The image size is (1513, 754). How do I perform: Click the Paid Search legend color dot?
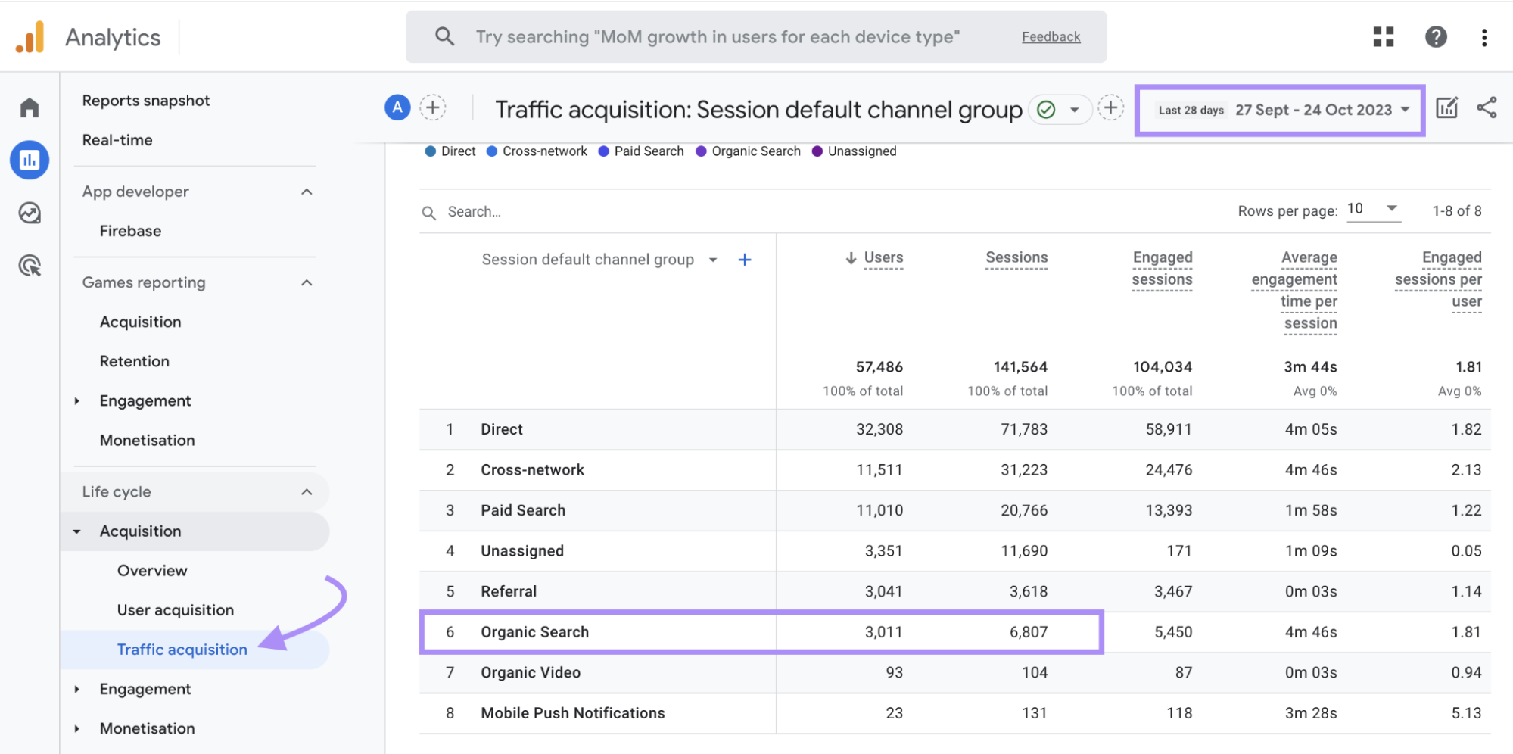(603, 151)
